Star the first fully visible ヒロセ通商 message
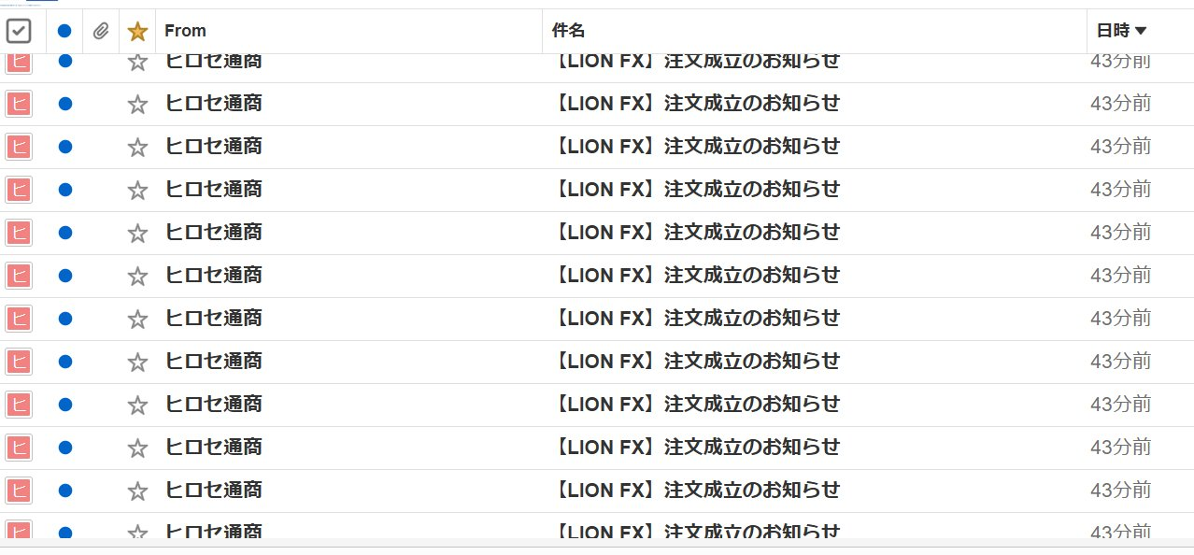 click(x=138, y=104)
